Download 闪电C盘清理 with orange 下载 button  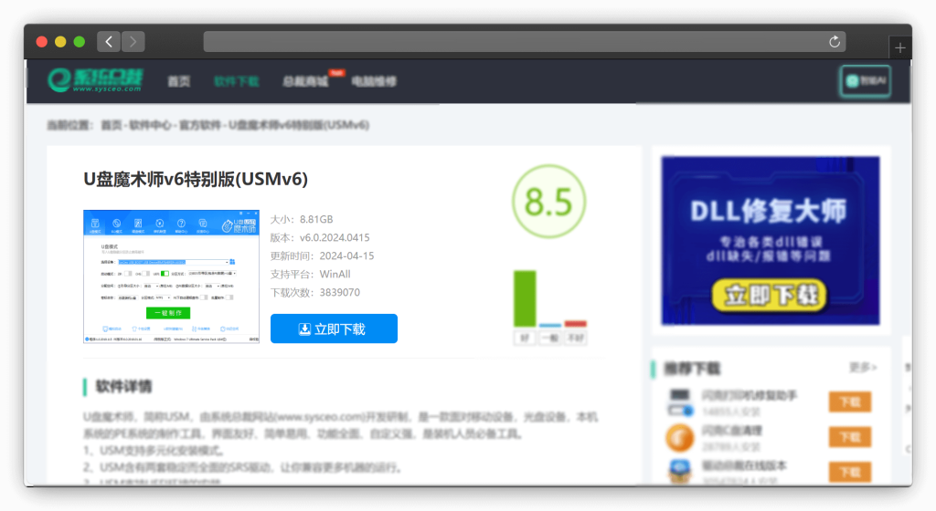pyautogui.click(x=850, y=437)
